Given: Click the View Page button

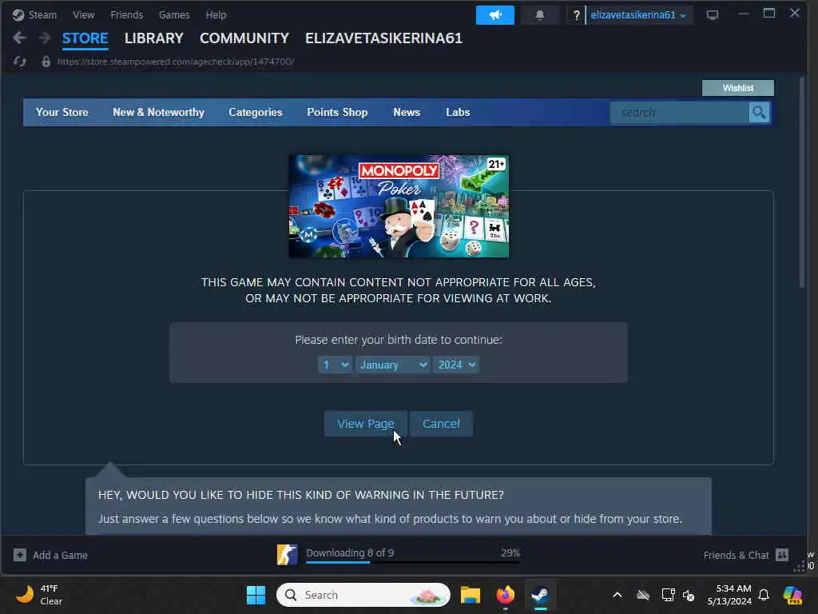Looking at the screenshot, I should 365,424.
